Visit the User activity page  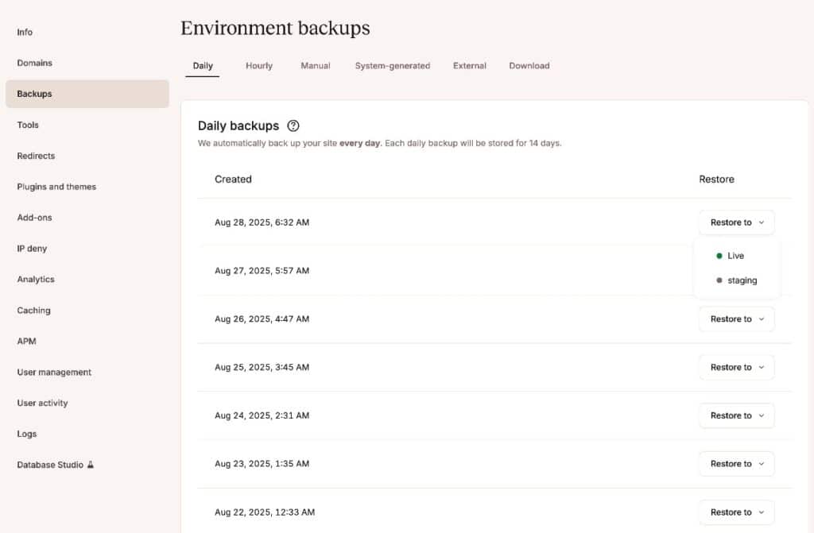[41, 403]
